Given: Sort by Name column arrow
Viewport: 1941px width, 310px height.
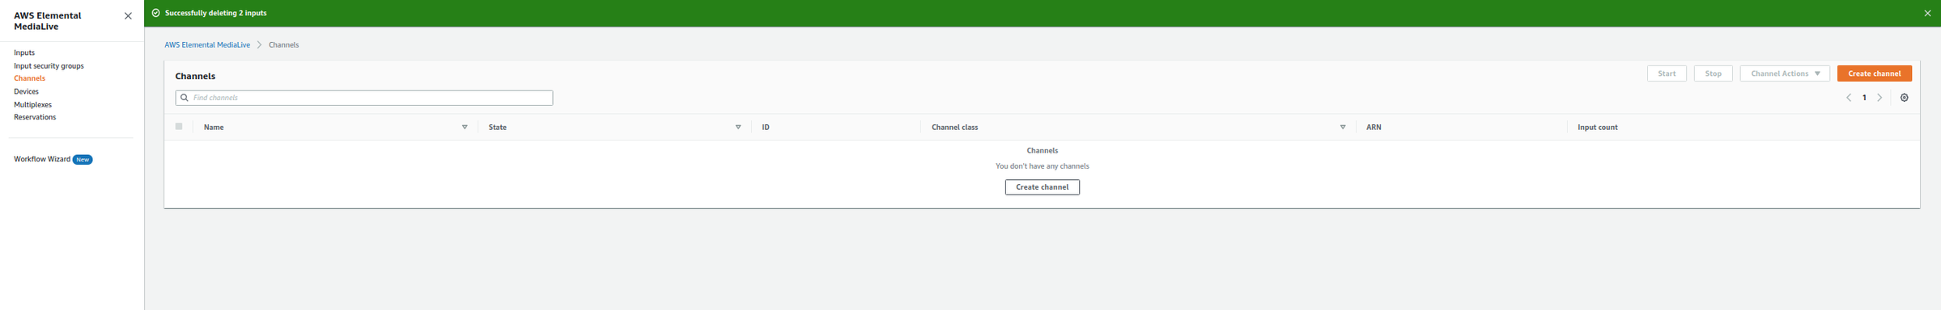Looking at the screenshot, I should (465, 128).
